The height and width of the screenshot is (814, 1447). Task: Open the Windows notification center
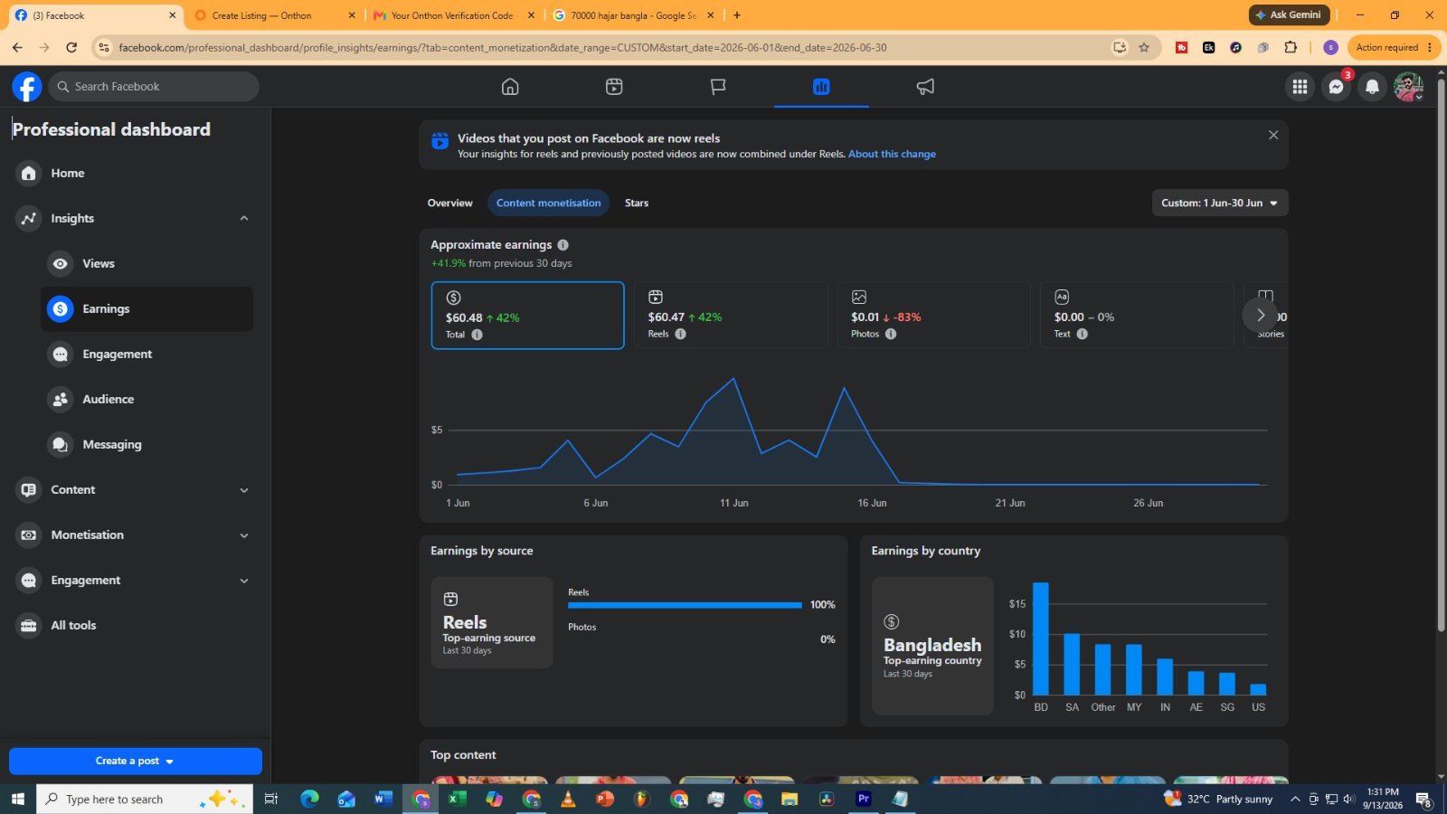1423,799
